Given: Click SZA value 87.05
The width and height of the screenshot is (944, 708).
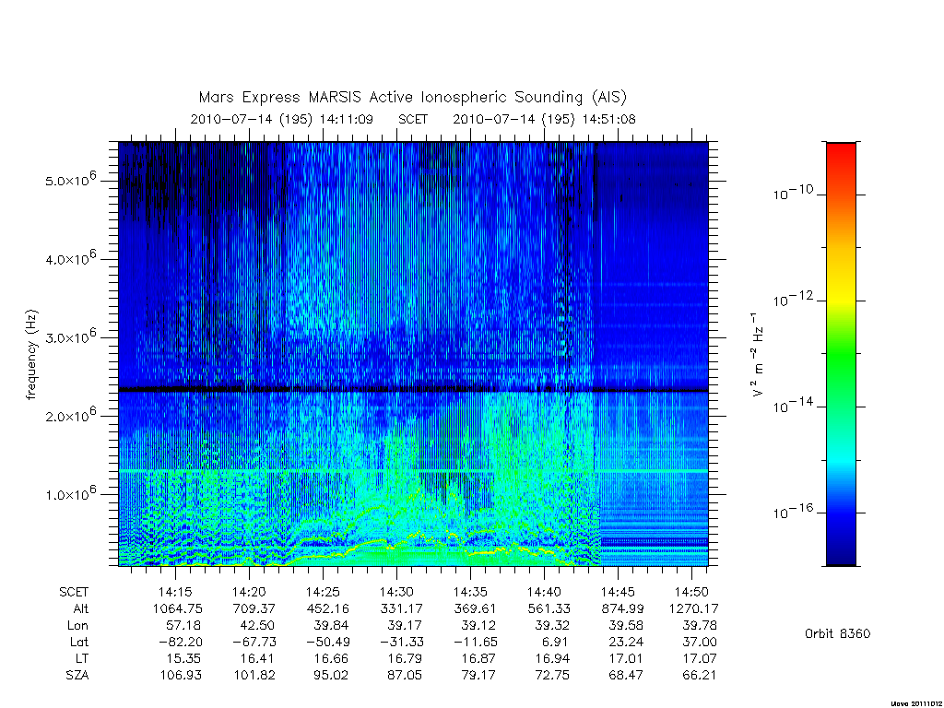Looking at the screenshot, I should click(x=405, y=675).
